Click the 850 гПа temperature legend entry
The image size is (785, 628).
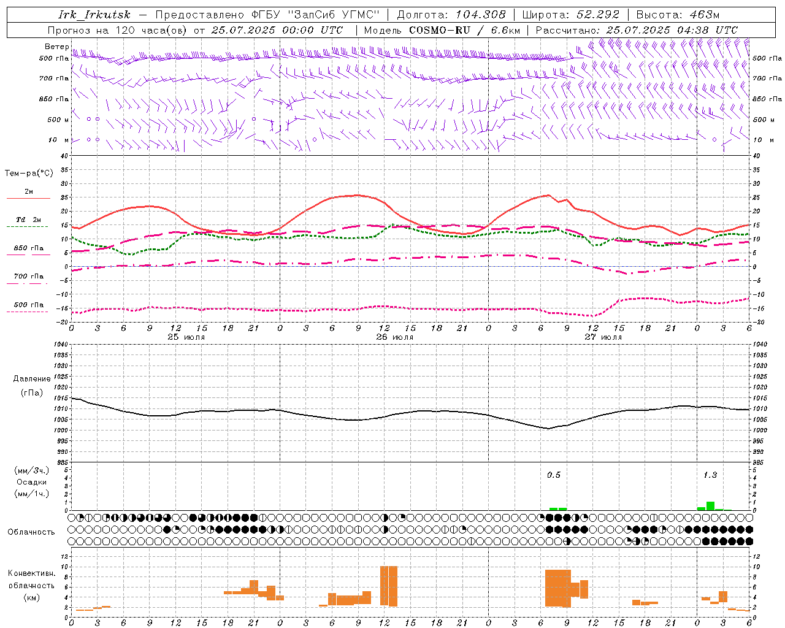coord(28,248)
